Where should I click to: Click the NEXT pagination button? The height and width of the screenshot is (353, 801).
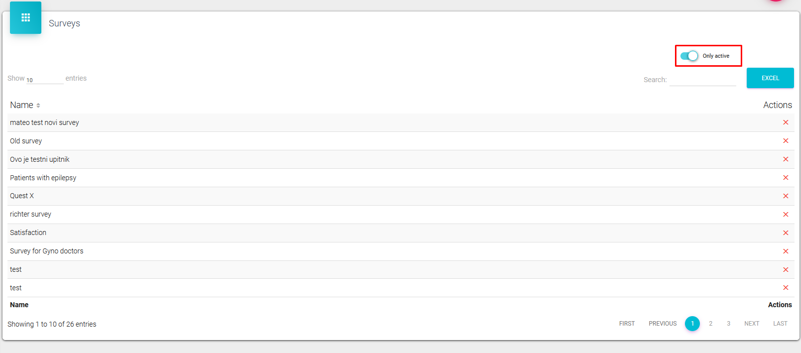tap(751, 324)
